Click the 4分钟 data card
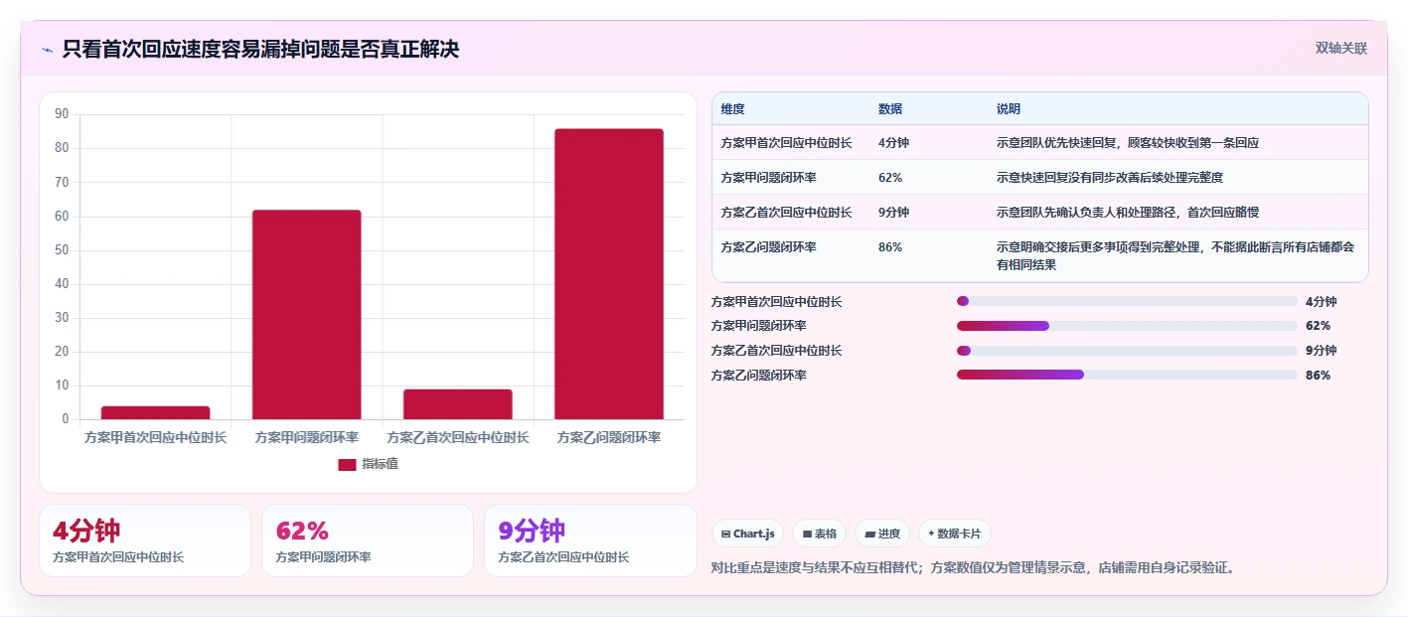 point(145,540)
